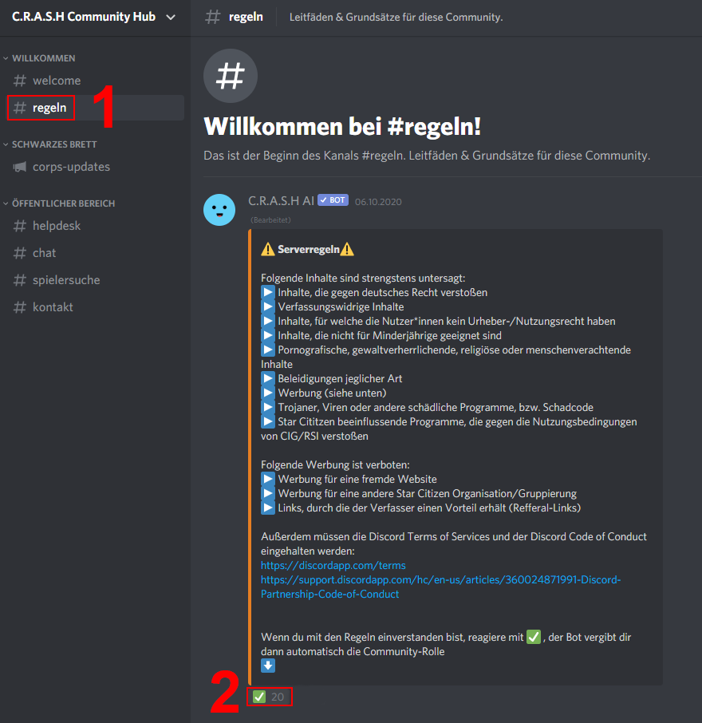Open the spielersuche channel
702x723 pixels.
click(x=95, y=280)
